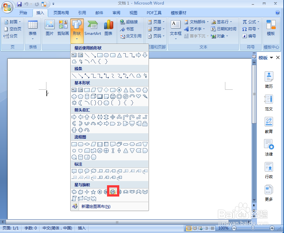Save document via quick access icon
The height and width of the screenshot is (233, 284).
tap(19, 4)
